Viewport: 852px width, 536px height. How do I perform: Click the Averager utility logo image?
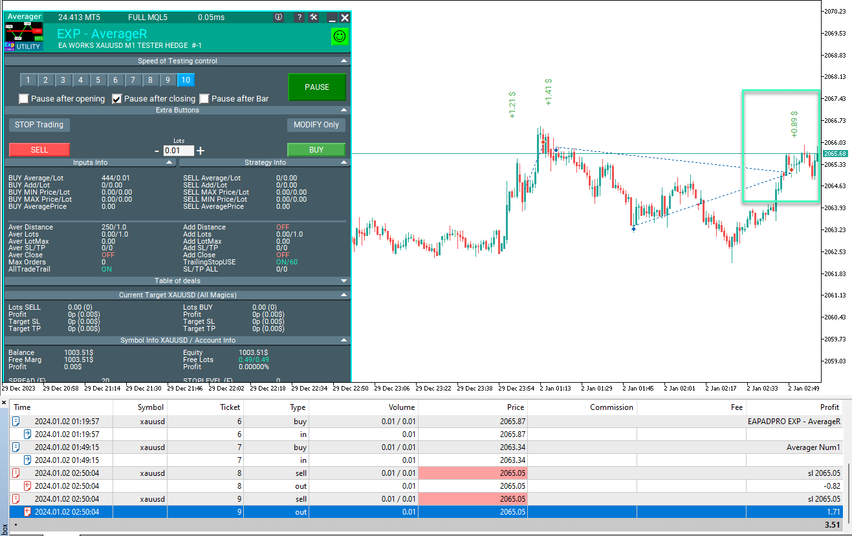[x=24, y=37]
